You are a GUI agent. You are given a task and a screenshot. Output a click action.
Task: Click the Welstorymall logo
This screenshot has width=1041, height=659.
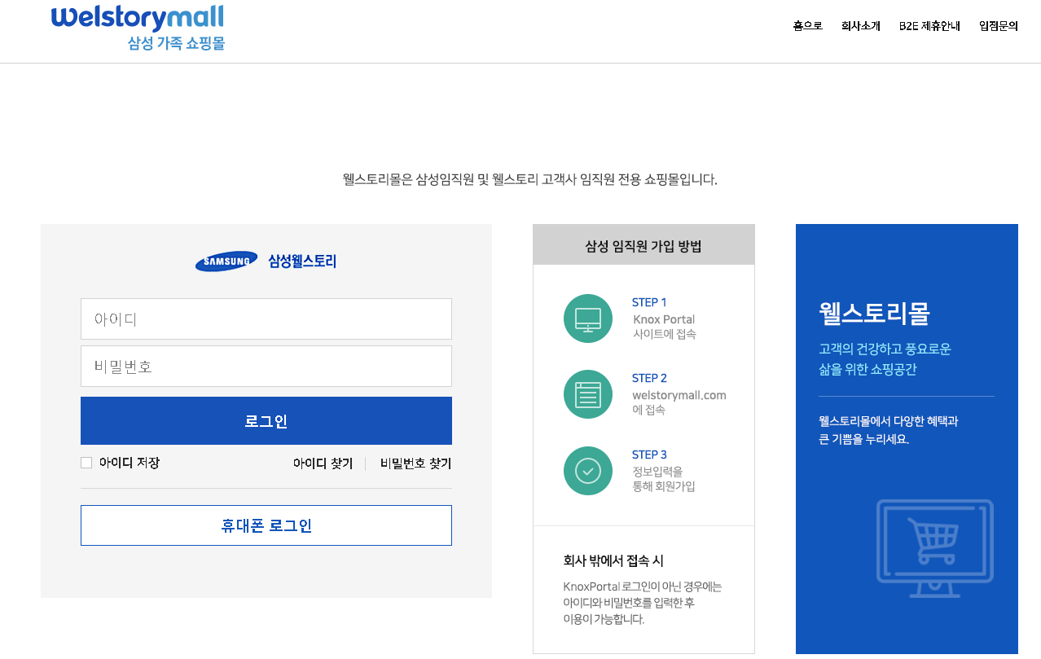point(137,27)
